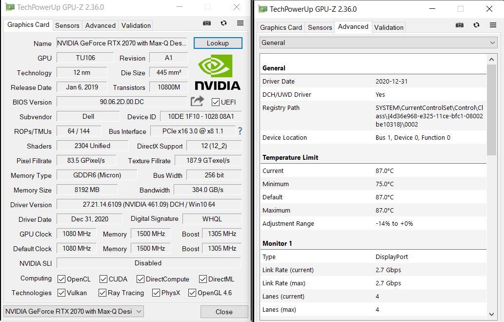Switch to Advanced tab in left window
The height and width of the screenshot is (322, 504).
pyautogui.click(x=101, y=25)
